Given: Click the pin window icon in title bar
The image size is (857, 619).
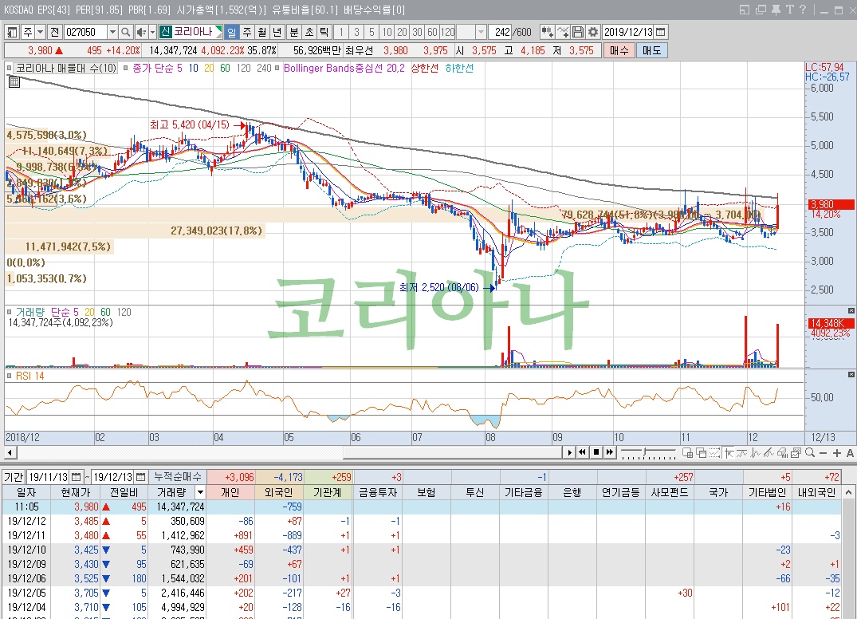Looking at the screenshot, I should coord(776,10).
